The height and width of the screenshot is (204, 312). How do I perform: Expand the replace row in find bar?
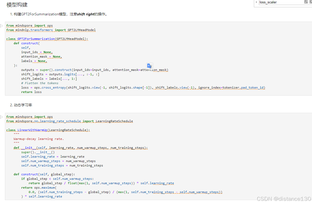[x=256, y=2]
